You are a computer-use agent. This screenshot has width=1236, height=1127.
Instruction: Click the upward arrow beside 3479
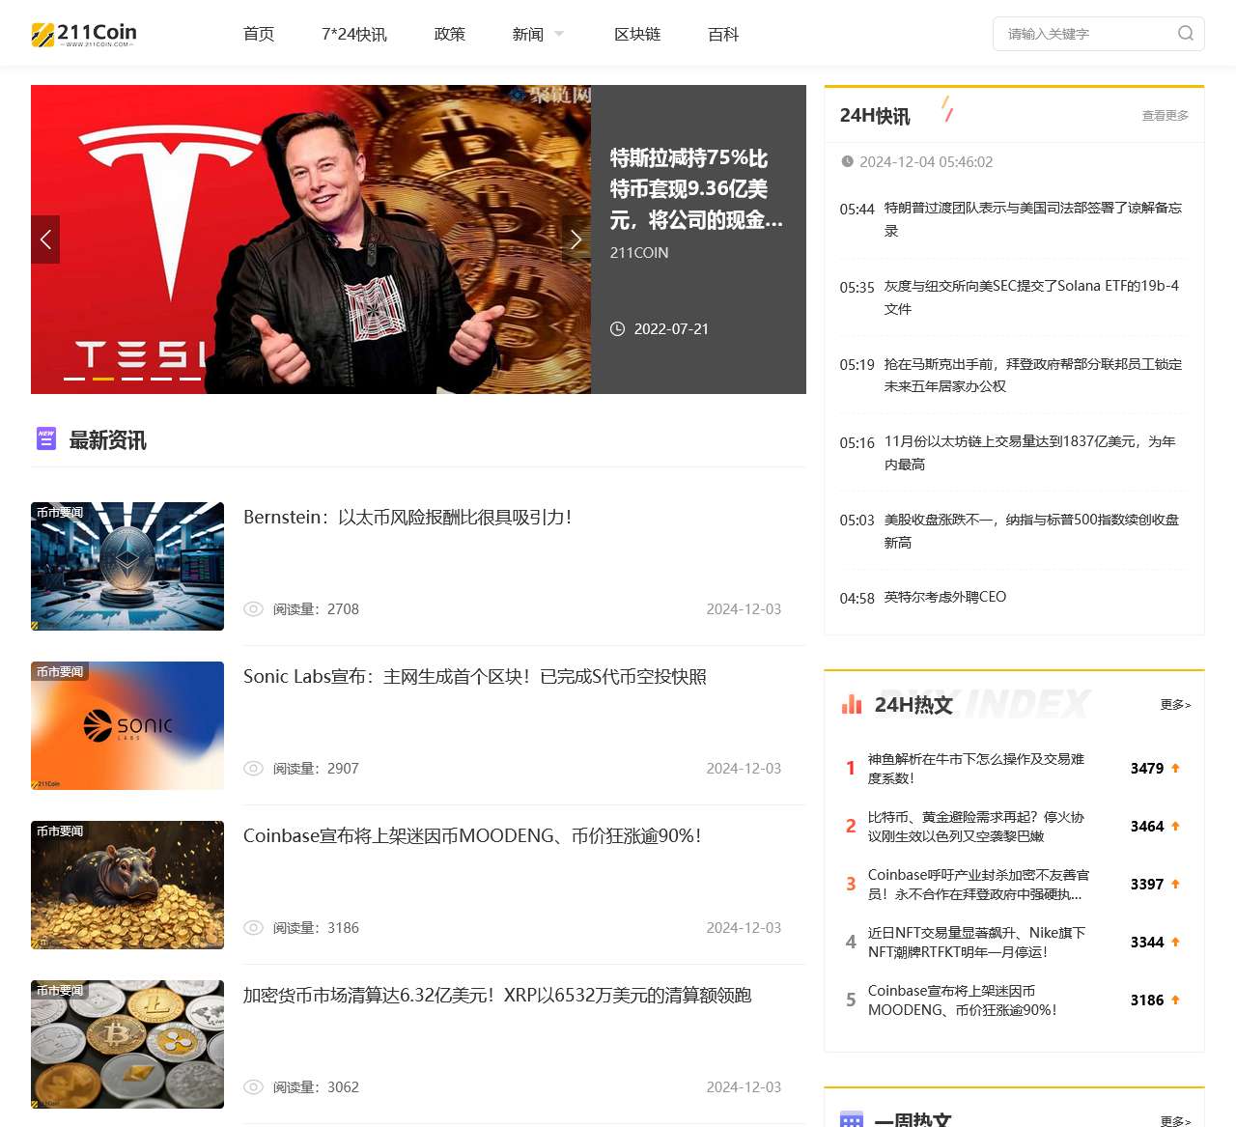(x=1175, y=768)
